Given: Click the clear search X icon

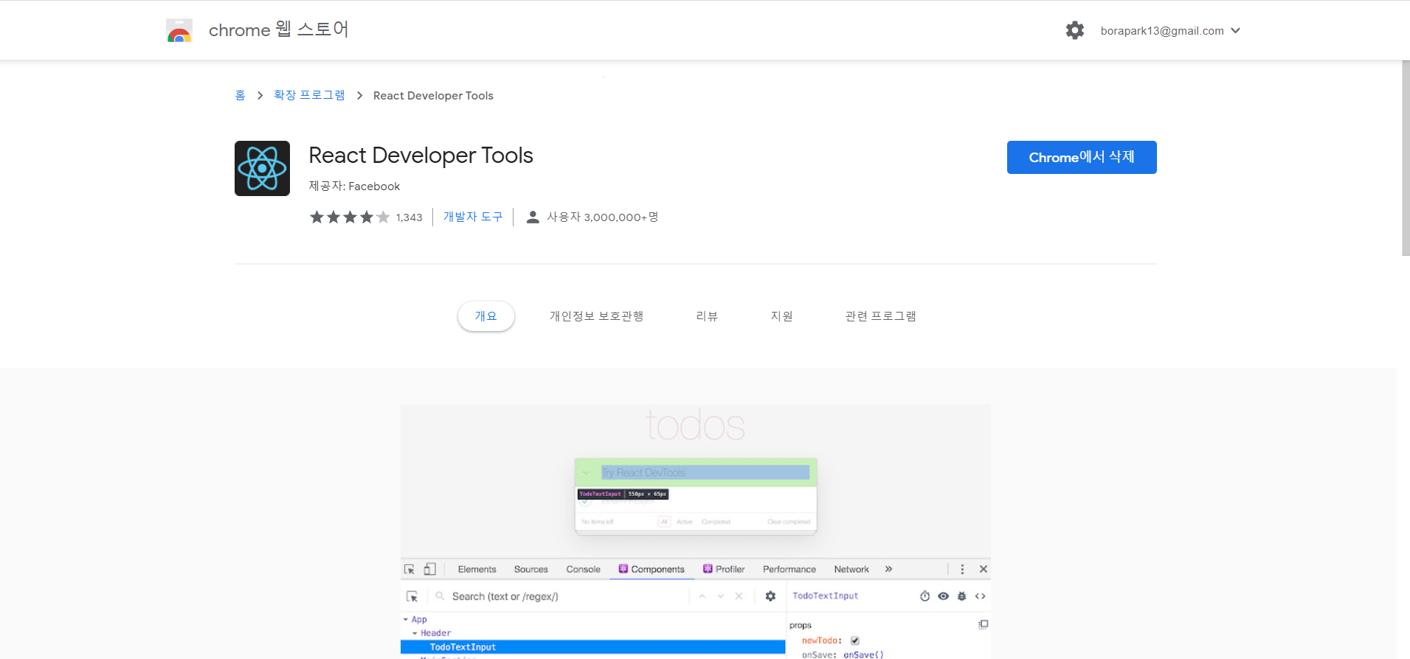Looking at the screenshot, I should pos(739,596).
